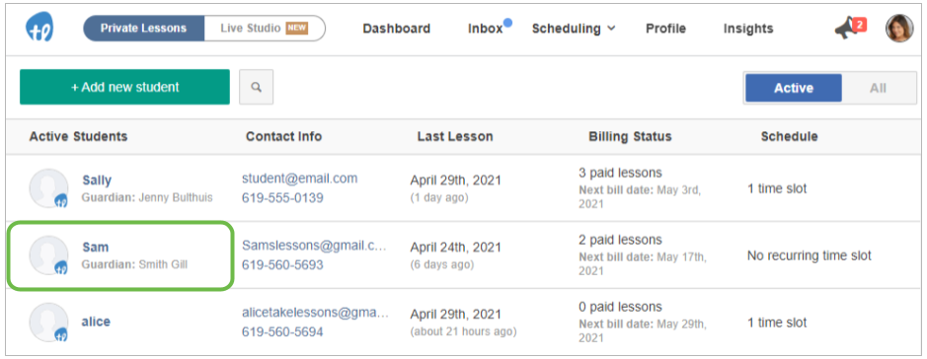Click Sam's student avatar icon
Screen dimensions: 927x359
click(49, 255)
